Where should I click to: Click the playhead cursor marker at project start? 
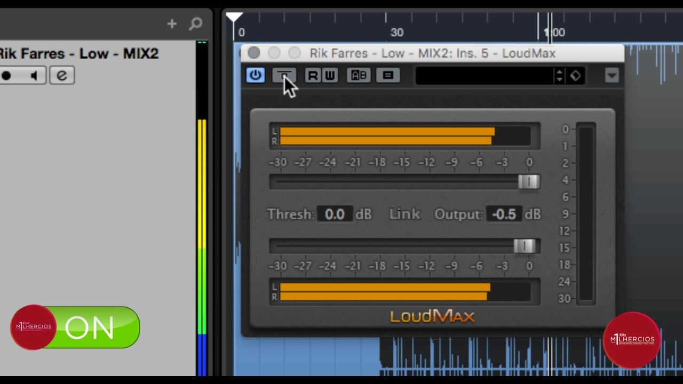(234, 18)
